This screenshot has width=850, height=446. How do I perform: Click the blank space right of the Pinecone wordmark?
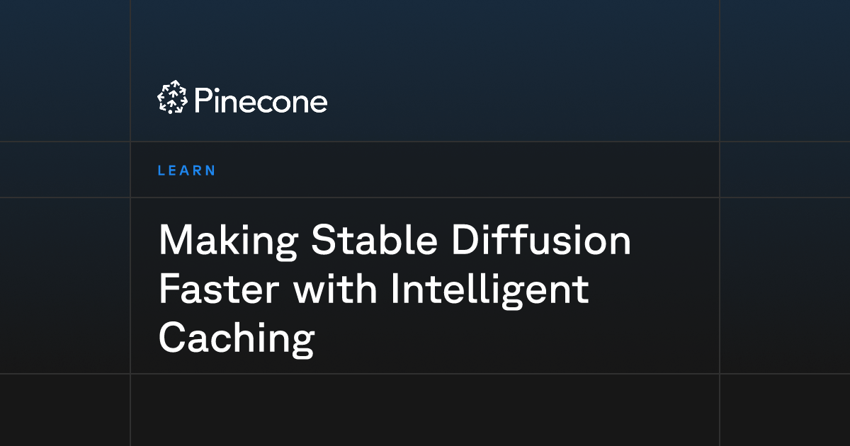[x=523, y=100]
